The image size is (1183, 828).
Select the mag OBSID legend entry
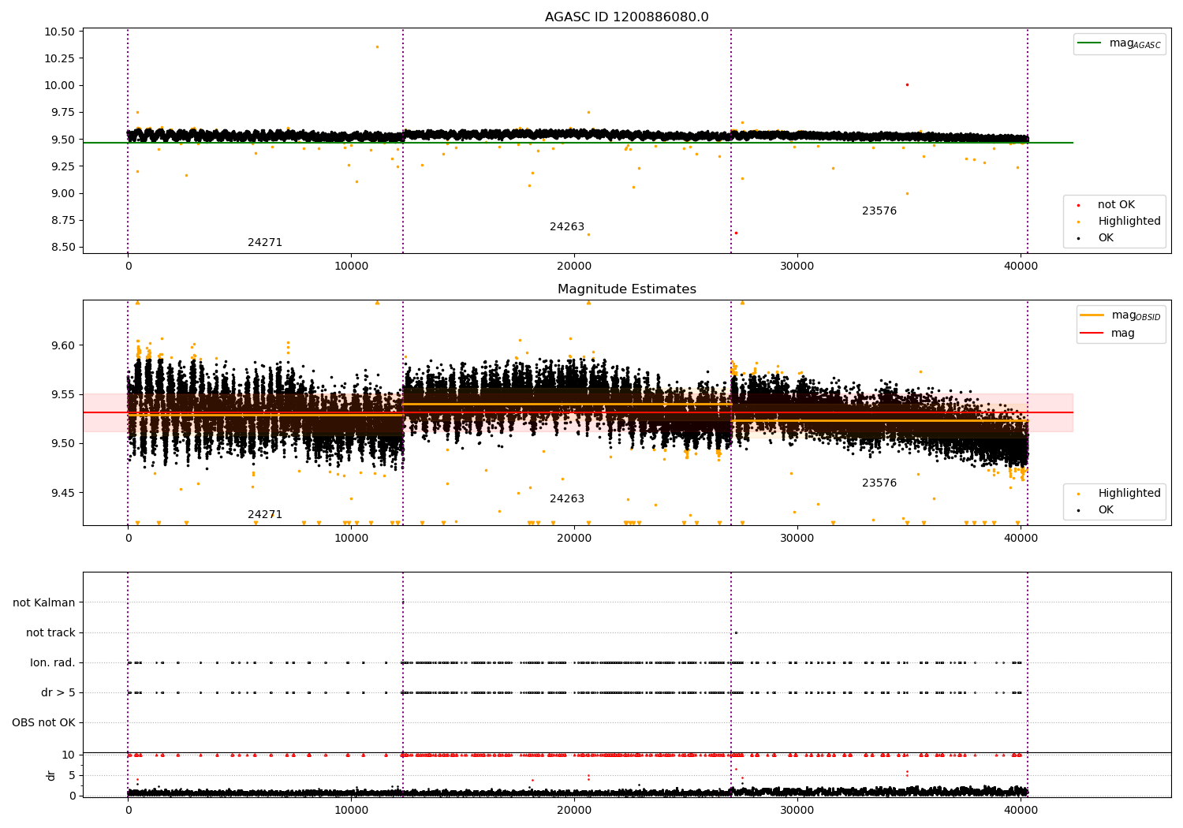pyautogui.click(x=1121, y=315)
